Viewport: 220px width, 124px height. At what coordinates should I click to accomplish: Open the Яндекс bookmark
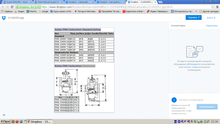[20, 11]
